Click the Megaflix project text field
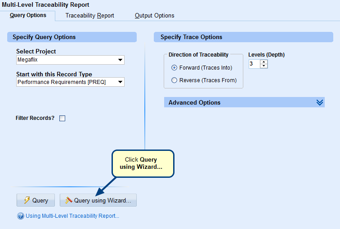This screenshot has height=229, width=340. pos(66,60)
